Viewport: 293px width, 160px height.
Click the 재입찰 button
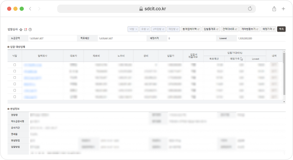(173, 29)
